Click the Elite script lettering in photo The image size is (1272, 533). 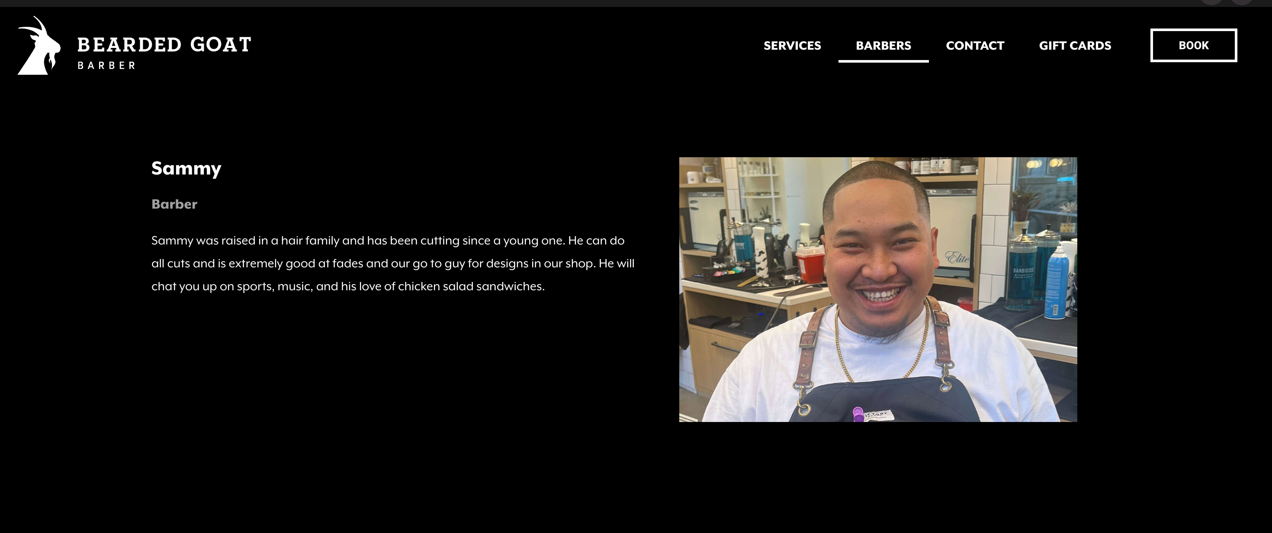pos(957,257)
